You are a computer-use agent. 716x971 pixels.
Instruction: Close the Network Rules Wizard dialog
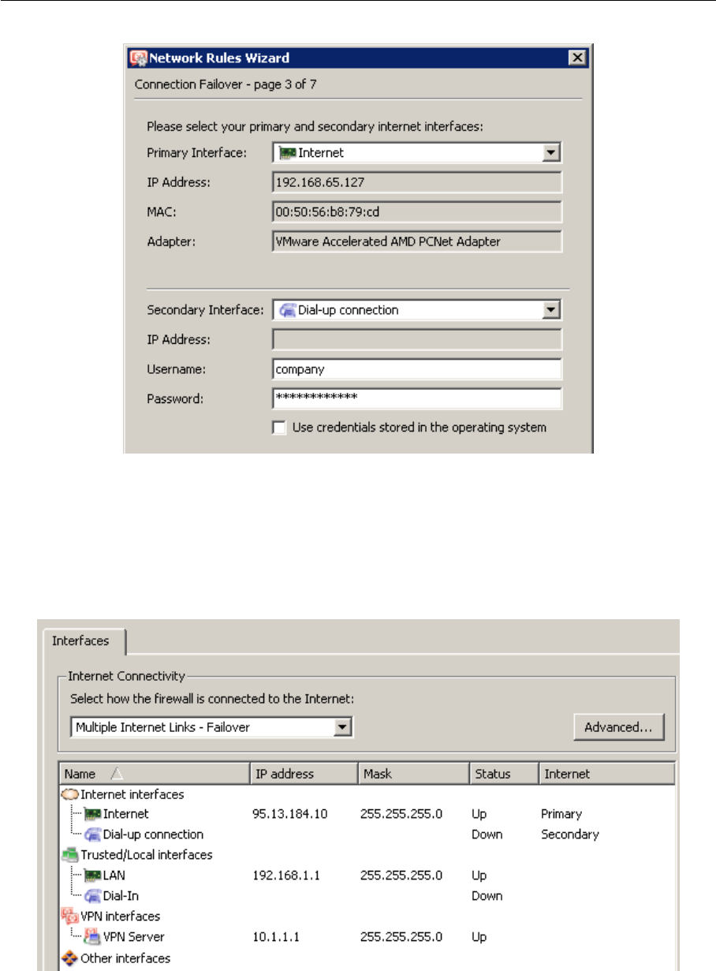pyautogui.click(x=577, y=58)
